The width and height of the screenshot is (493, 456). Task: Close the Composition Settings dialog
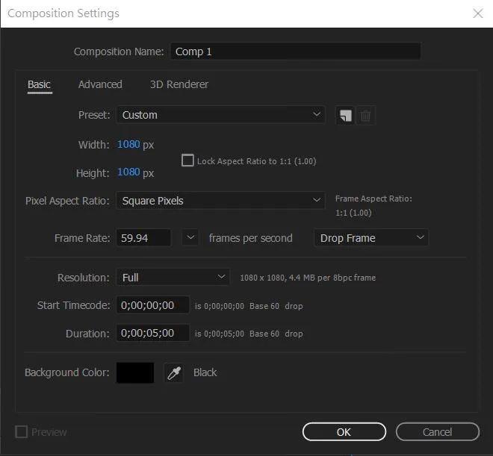click(478, 13)
